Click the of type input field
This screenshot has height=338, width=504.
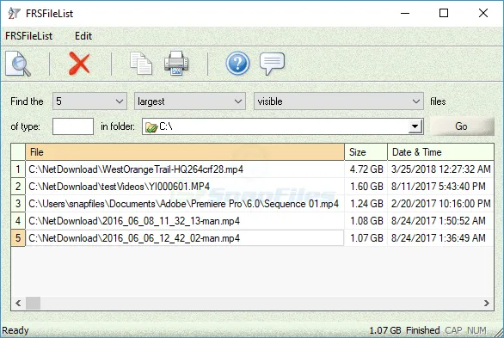pos(73,126)
